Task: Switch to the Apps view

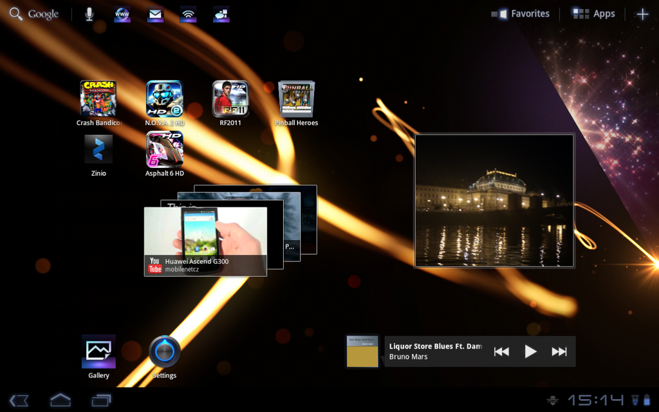Action: click(x=593, y=13)
